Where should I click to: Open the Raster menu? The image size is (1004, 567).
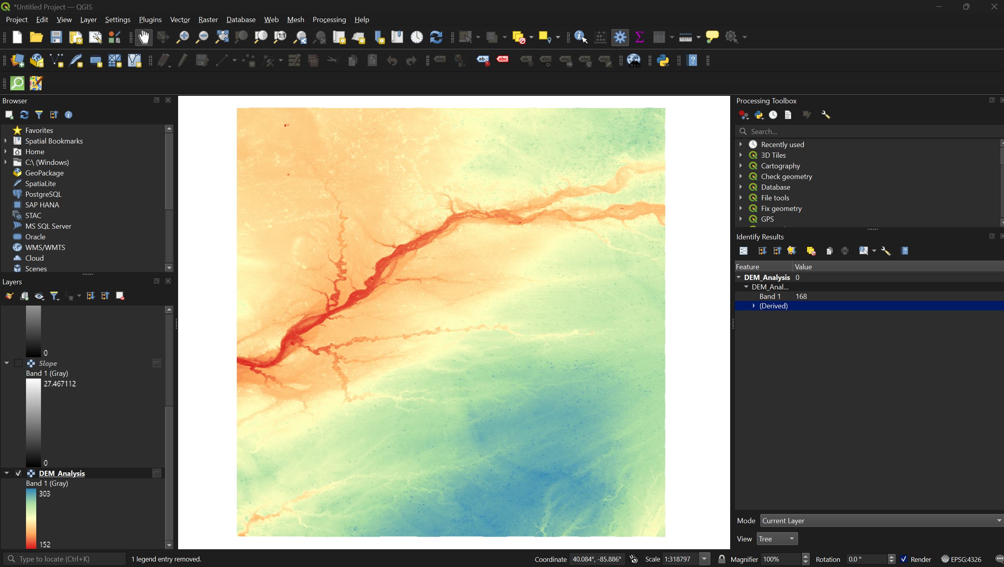click(x=208, y=19)
